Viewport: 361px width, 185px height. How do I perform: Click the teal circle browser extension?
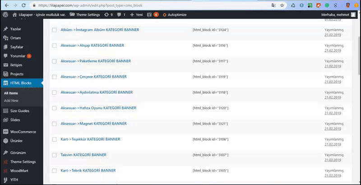click(x=327, y=5)
